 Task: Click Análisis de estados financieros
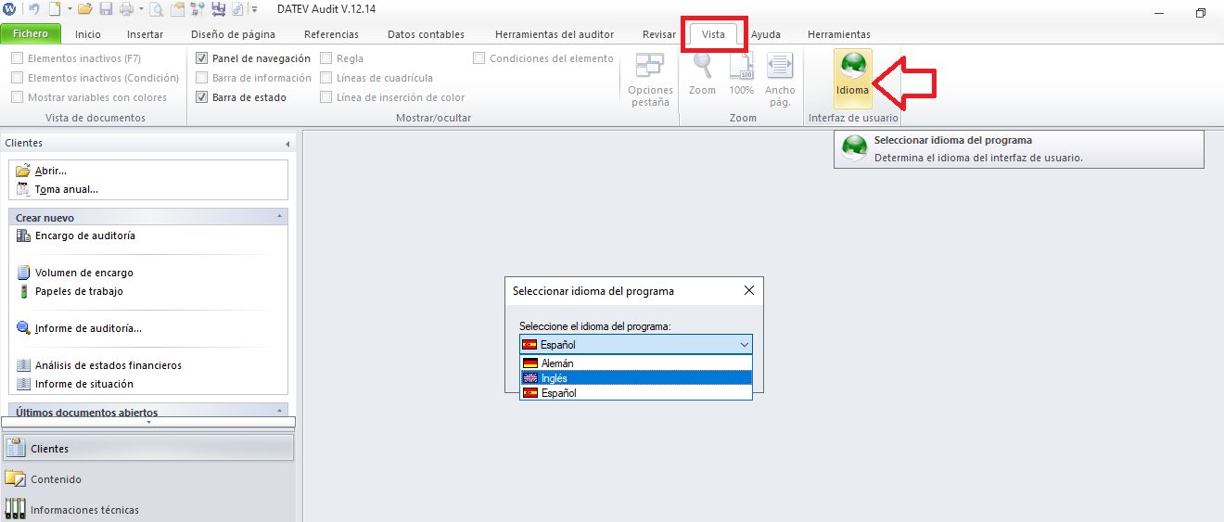(108, 365)
